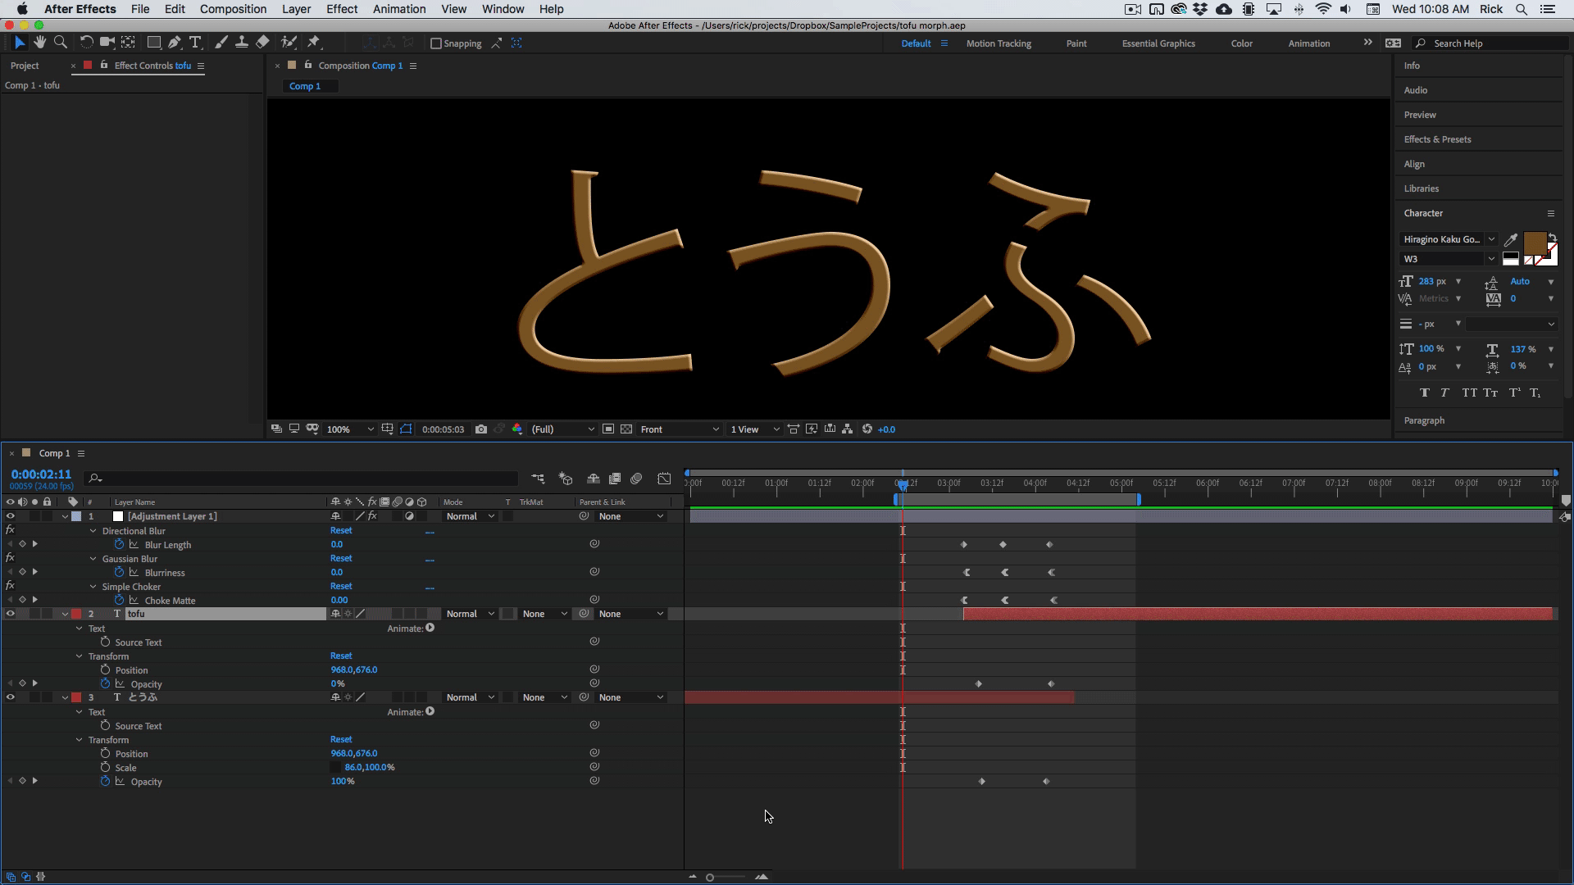This screenshot has height=885, width=1574.
Task: Click Reset for Gaussian Blur
Action: coord(341,559)
